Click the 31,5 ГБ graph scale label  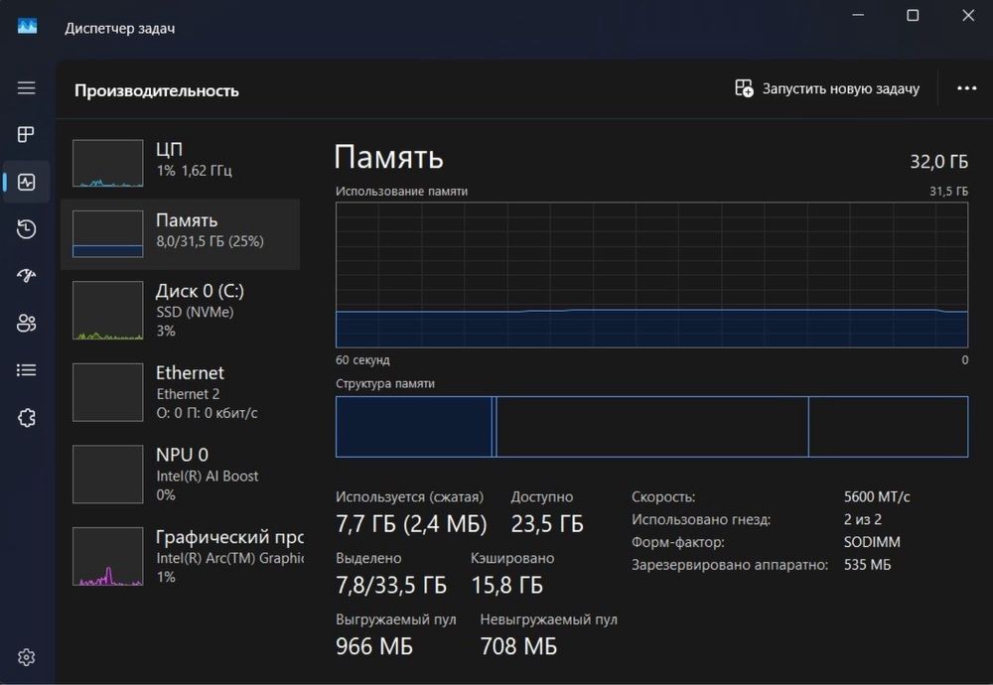[x=948, y=192]
